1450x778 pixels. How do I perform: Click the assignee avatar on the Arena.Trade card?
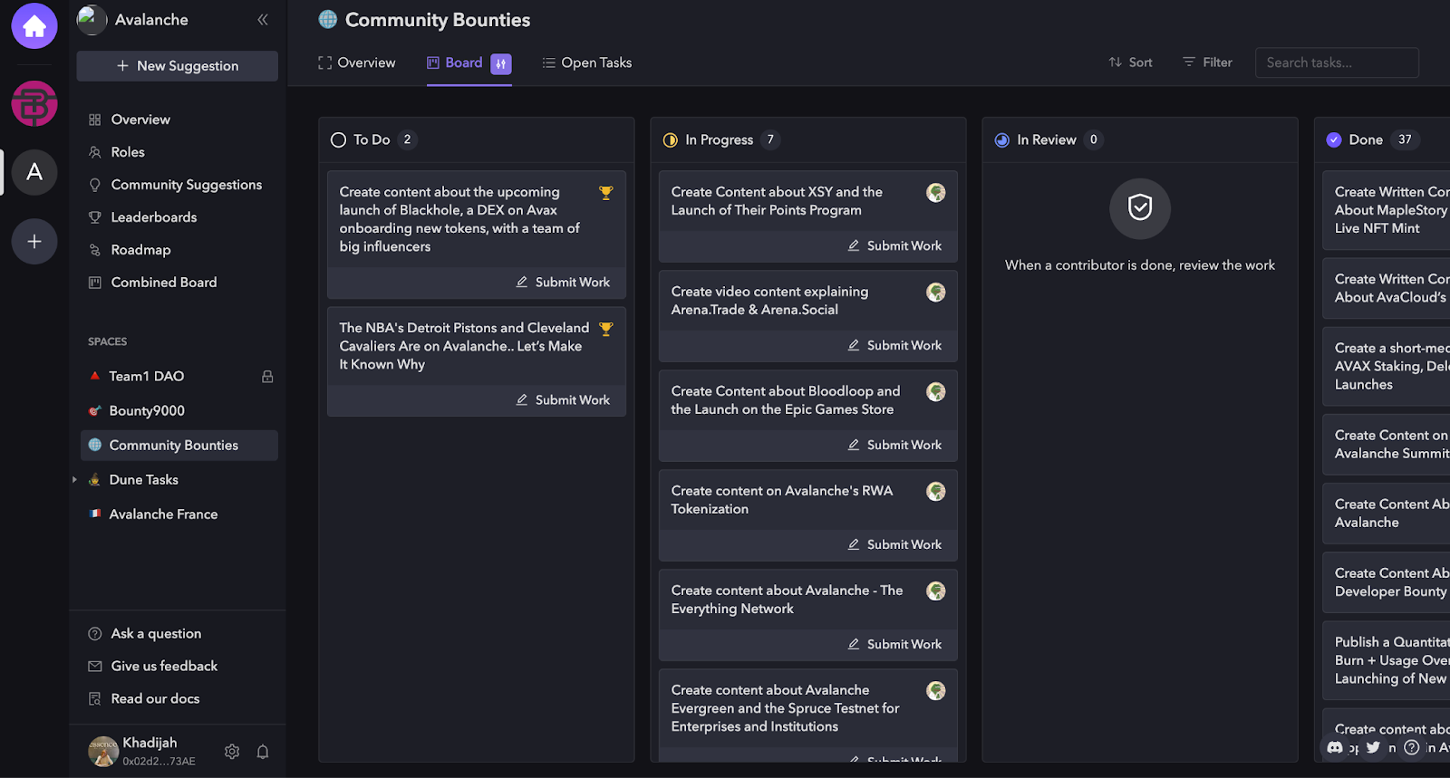[936, 292]
